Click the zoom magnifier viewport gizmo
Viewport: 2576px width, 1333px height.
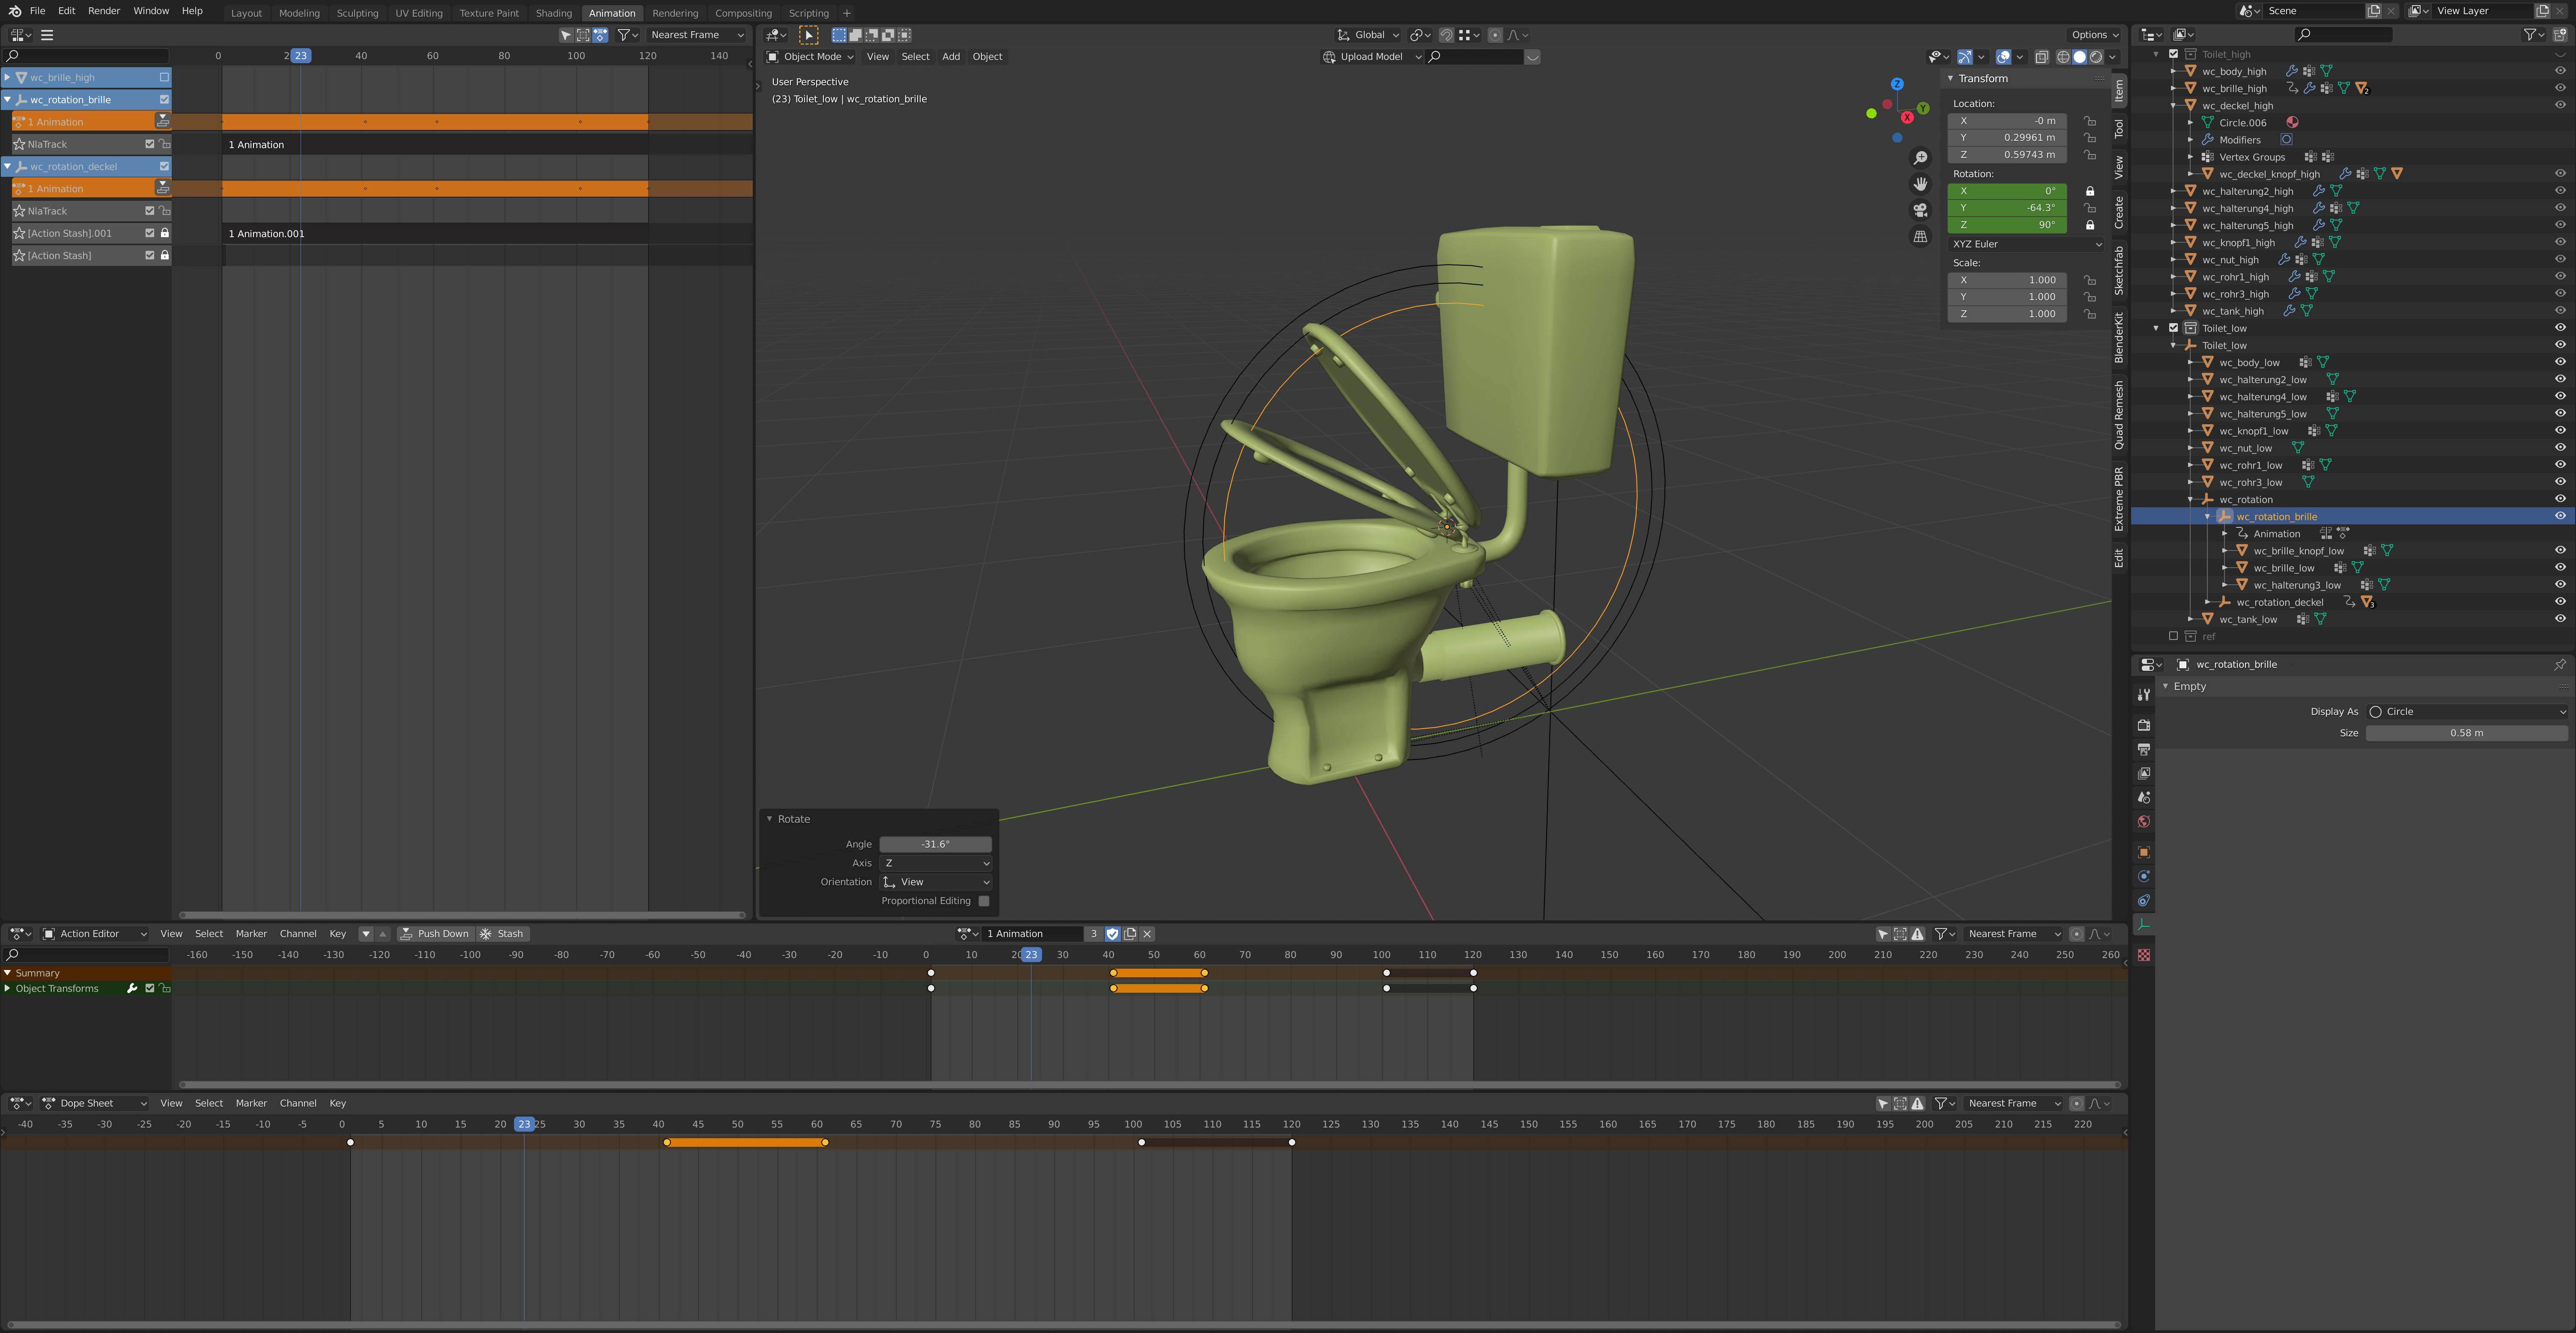click(1920, 158)
